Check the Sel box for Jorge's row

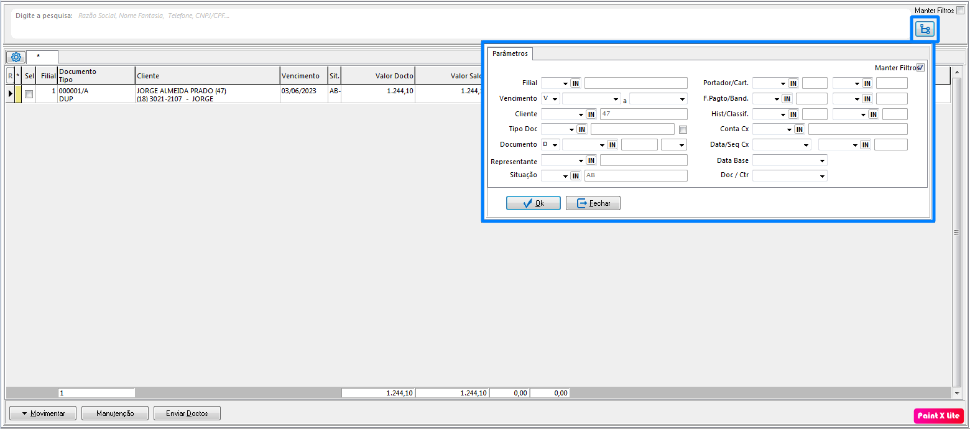click(29, 94)
